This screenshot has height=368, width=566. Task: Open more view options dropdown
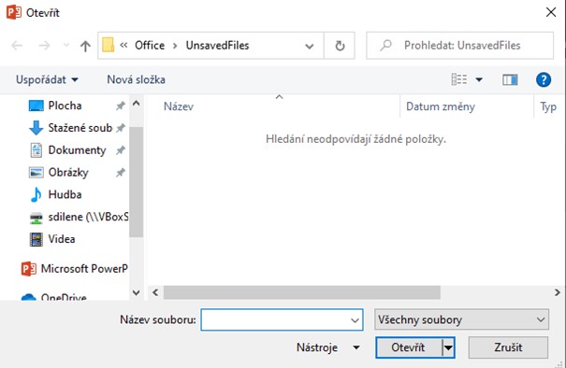tap(479, 79)
